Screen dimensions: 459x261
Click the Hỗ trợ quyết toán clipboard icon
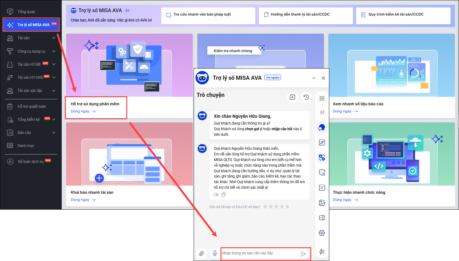tap(10, 107)
